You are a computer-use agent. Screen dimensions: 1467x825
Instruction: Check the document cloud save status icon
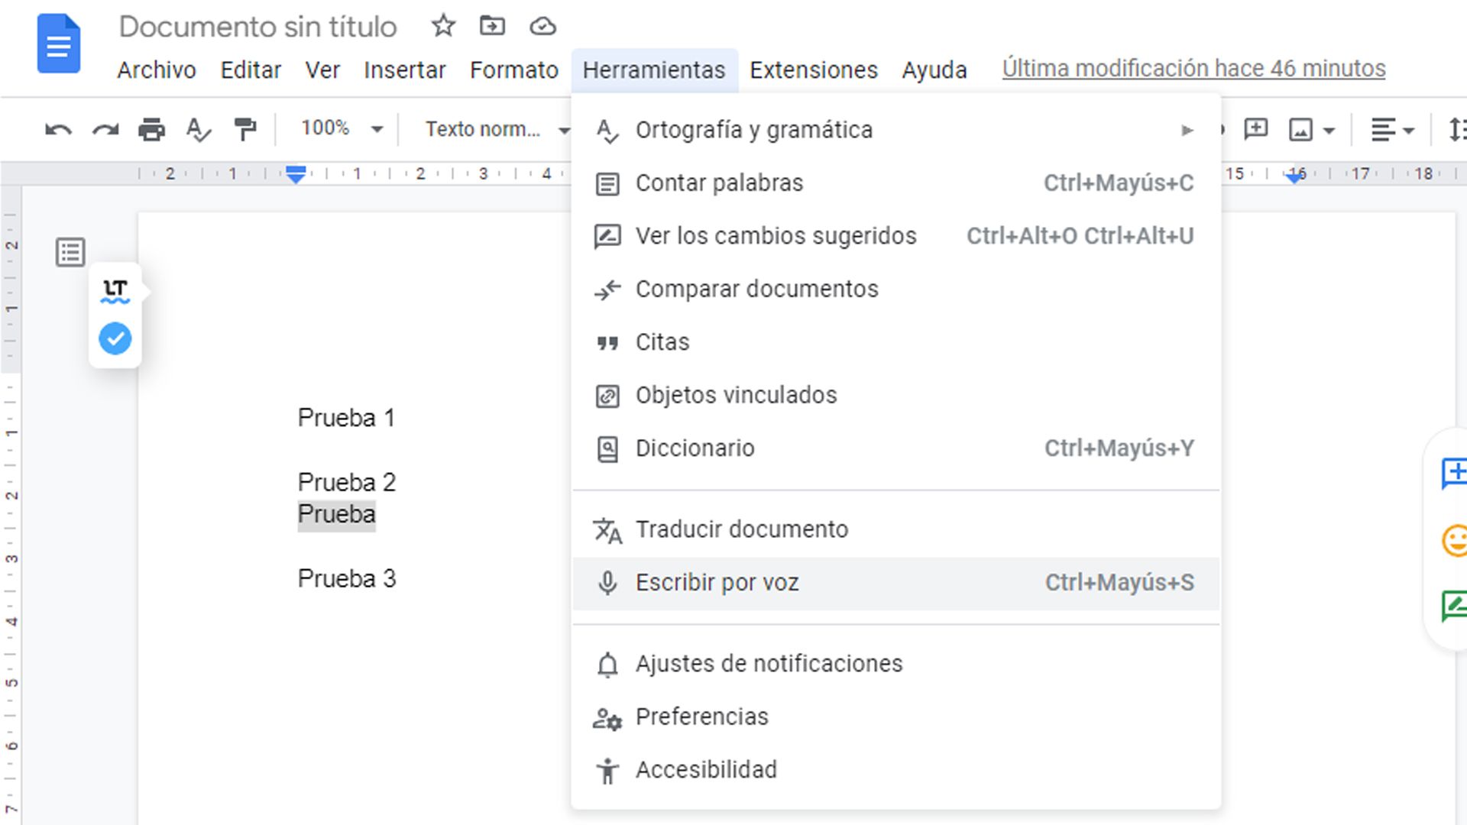pyautogui.click(x=542, y=25)
